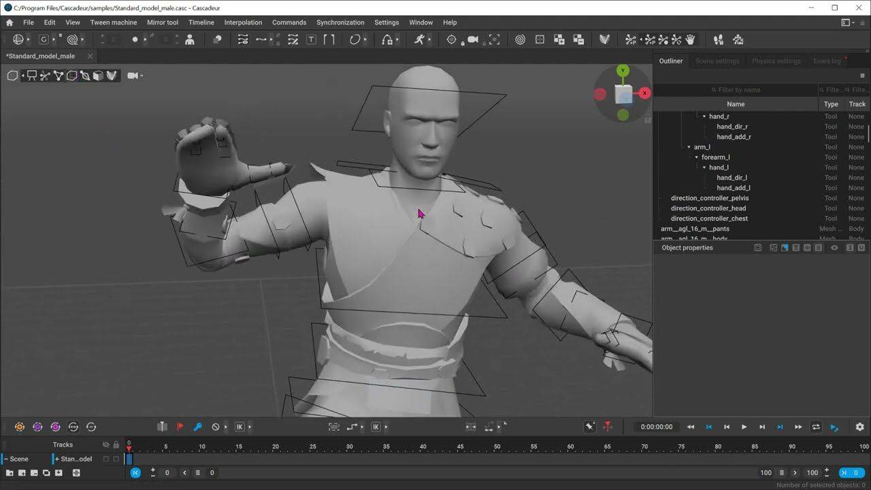Screen dimensions: 871x490
Task: Click the Filter by name search field
Action: coord(736,90)
